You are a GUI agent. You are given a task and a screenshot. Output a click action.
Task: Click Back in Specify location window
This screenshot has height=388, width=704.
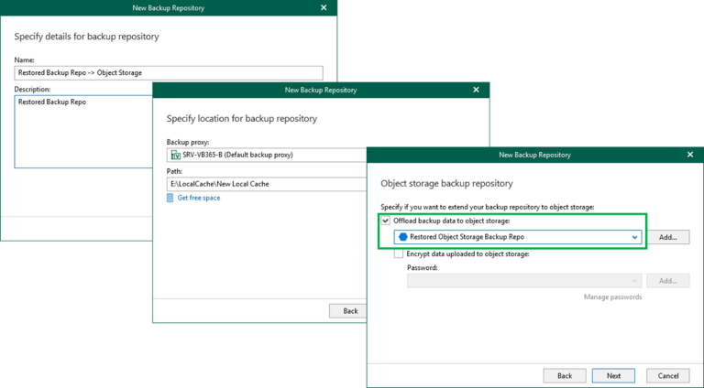click(x=348, y=310)
